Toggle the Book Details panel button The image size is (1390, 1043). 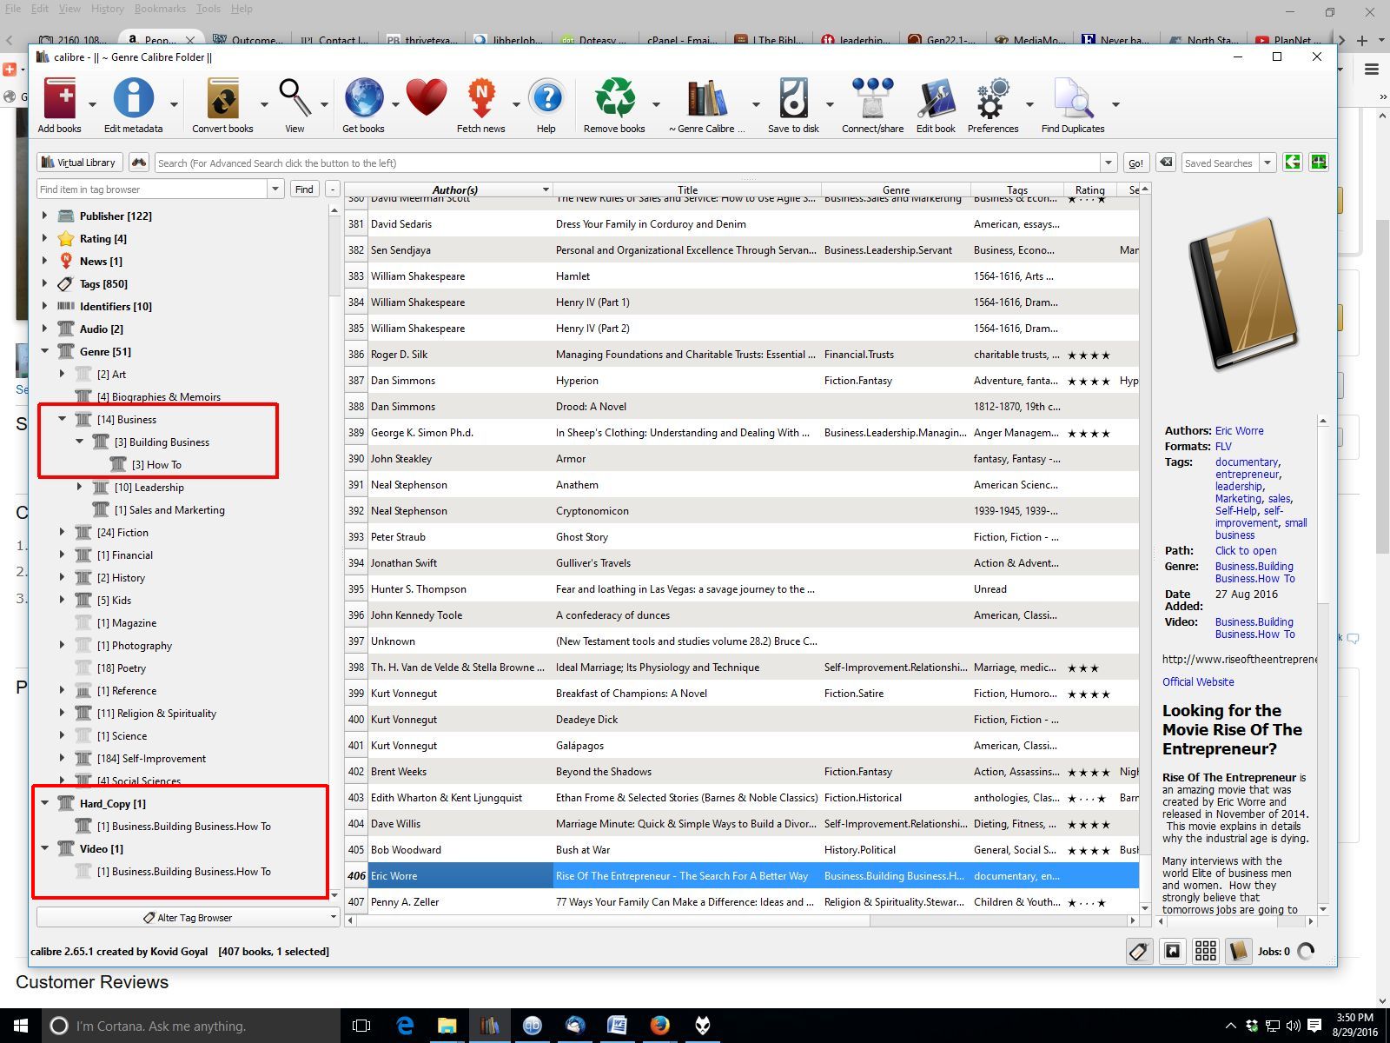pyautogui.click(x=1238, y=951)
